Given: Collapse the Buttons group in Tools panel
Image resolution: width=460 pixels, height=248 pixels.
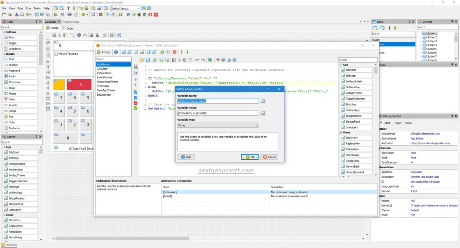Looking at the screenshot, I should pyautogui.click(x=4, y=32).
